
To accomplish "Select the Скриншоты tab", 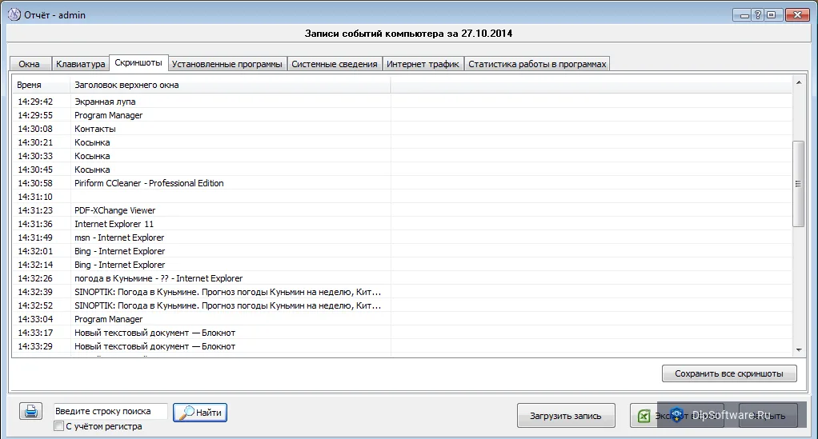I will pyautogui.click(x=138, y=62).
